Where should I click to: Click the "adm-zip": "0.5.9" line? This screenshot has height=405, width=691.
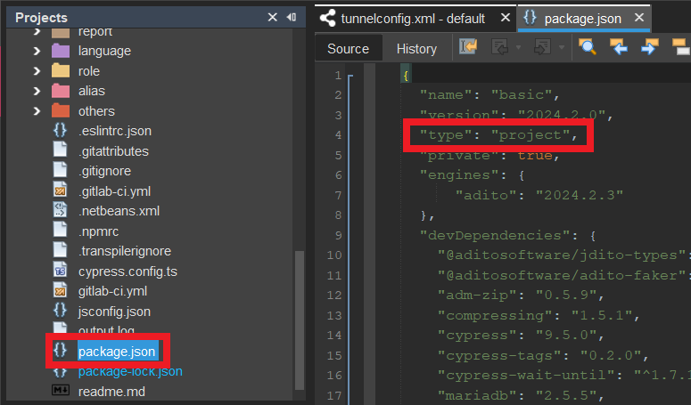point(521,295)
